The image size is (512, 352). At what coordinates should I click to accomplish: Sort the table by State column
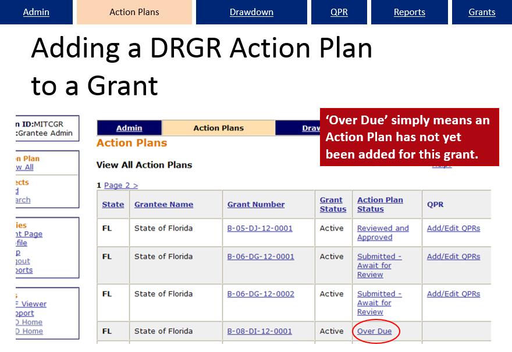(x=113, y=204)
